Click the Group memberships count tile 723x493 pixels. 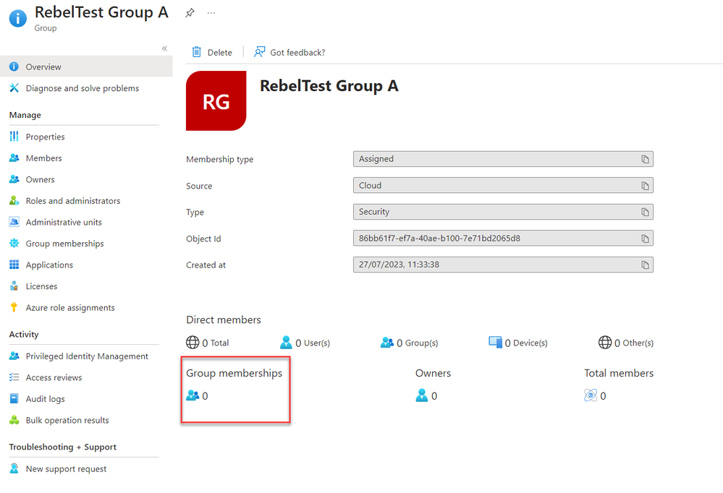(x=198, y=396)
